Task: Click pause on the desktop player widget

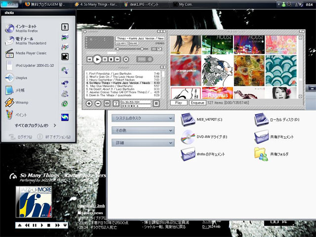Action: point(35,225)
